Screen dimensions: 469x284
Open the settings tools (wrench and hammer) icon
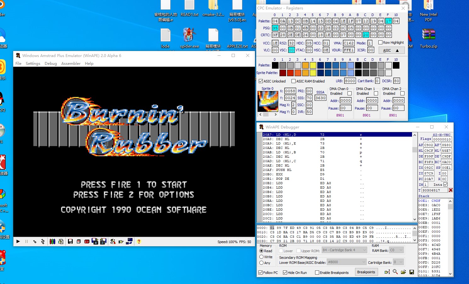[113, 241]
